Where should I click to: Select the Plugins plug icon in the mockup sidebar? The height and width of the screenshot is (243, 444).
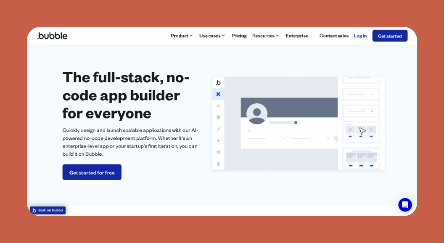point(218,141)
